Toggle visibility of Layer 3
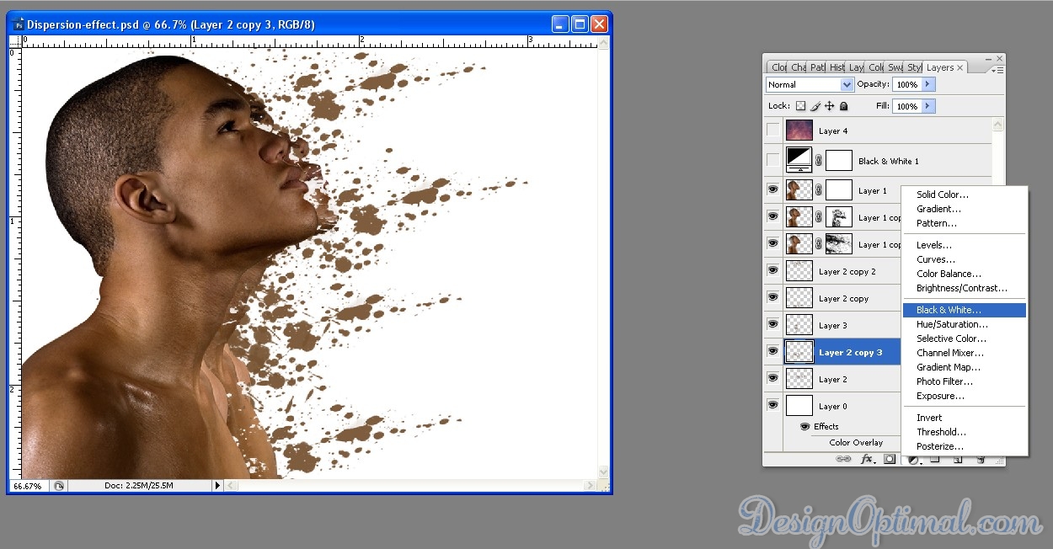Image resolution: width=1053 pixels, height=549 pixels. 772,325
